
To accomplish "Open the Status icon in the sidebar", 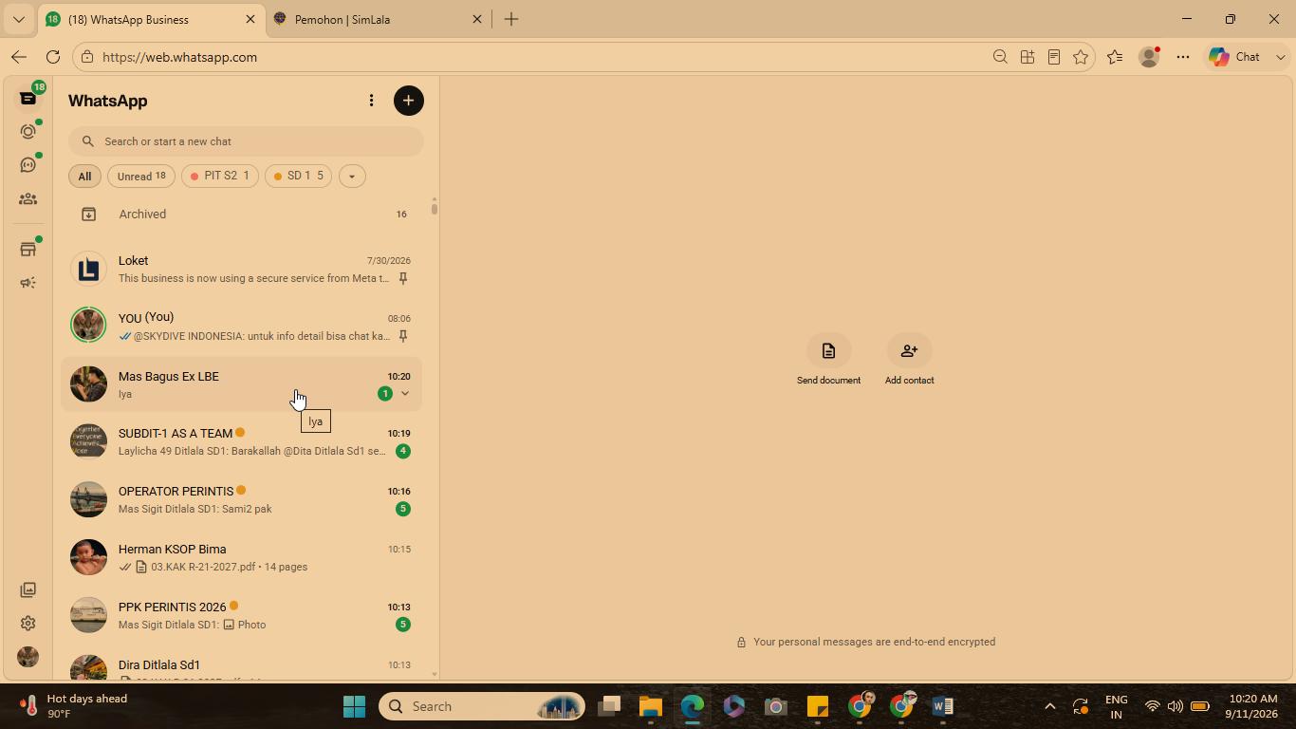I will coord(28,132).
